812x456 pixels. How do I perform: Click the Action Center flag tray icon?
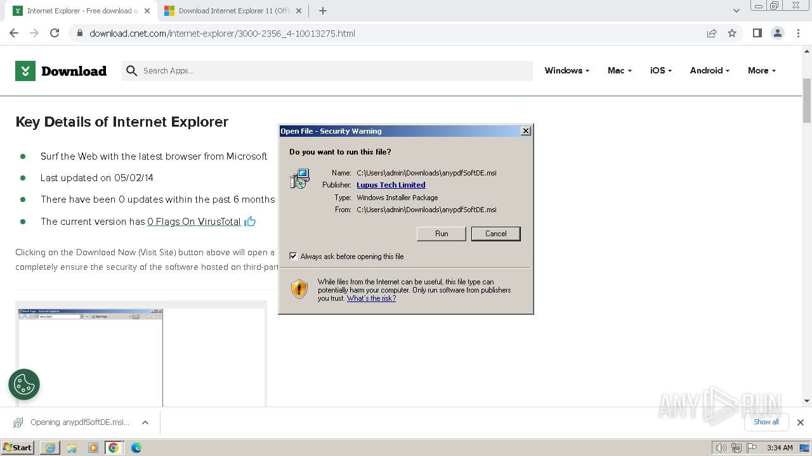click(752, 448)
